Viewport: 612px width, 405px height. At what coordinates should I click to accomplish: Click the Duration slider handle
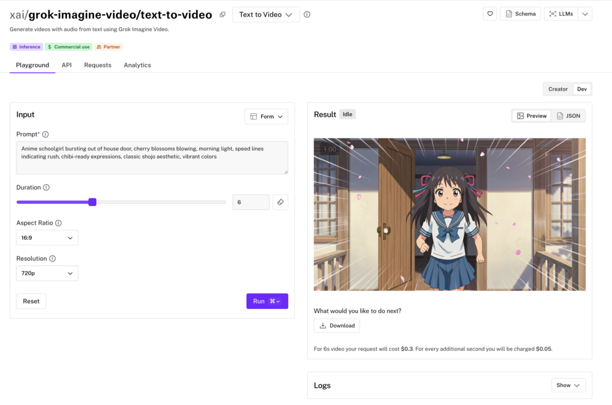point(92,202)
